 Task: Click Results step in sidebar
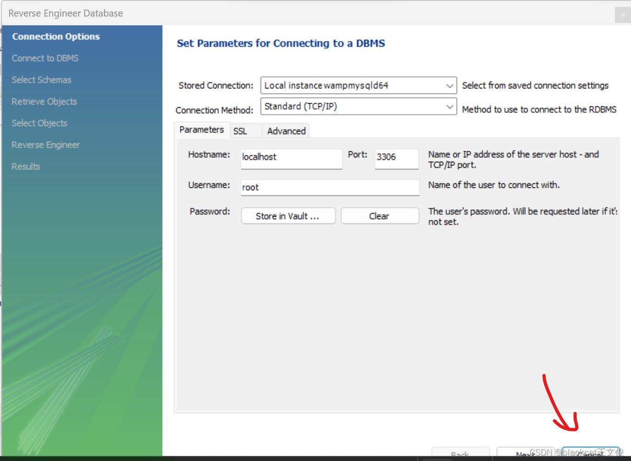click(26, 166)
